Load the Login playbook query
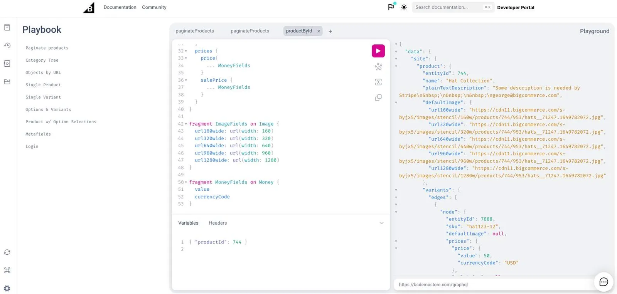Viewport: 617px width, 294px height. tap(32, 146)
